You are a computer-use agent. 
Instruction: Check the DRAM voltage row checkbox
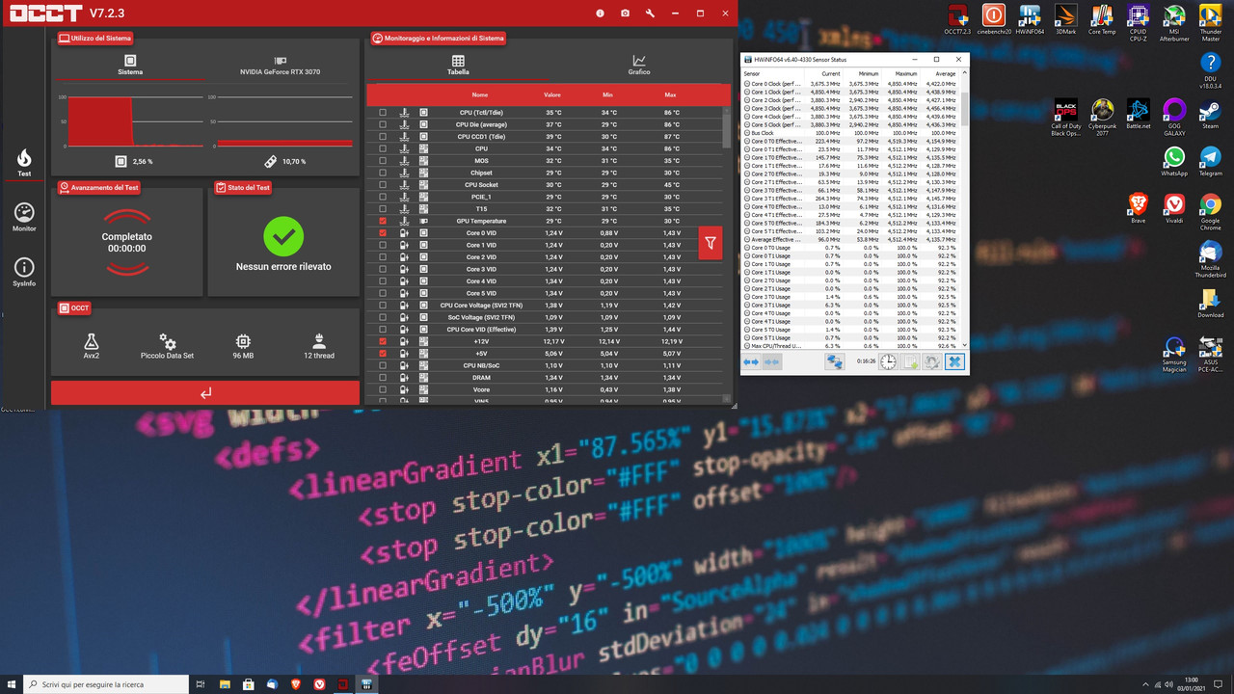tap(383, 378)
